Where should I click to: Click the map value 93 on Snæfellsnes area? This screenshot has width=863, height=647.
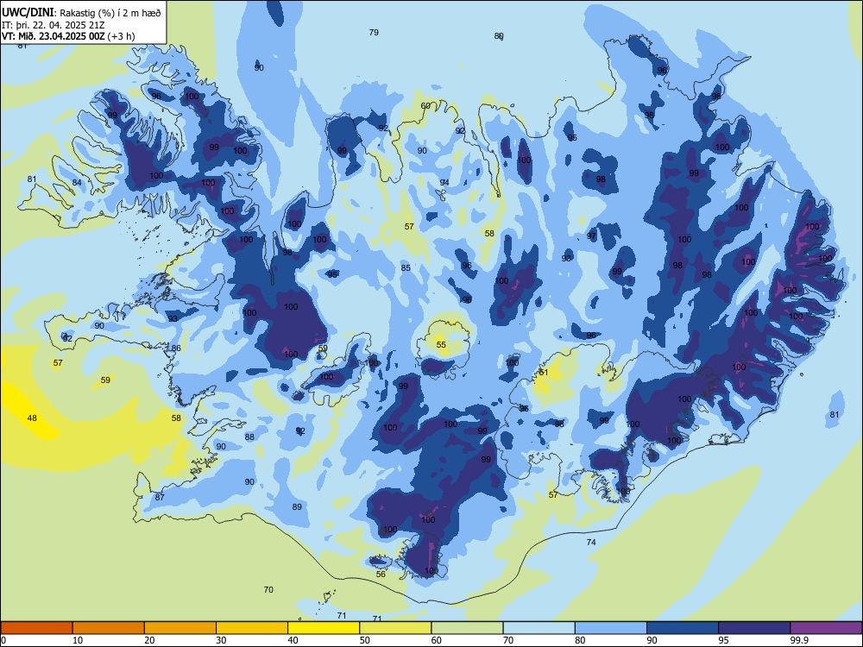(173, 318)
